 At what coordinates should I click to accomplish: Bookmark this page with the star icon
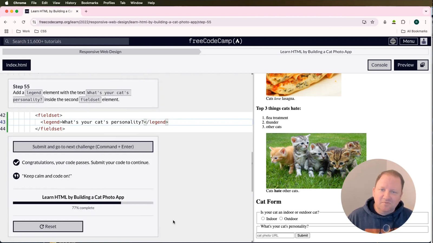click(372, 22)
